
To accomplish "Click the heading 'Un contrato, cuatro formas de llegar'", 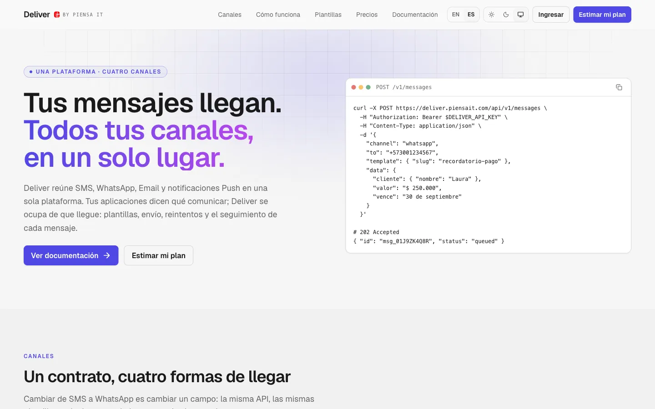I will [157, 377].
